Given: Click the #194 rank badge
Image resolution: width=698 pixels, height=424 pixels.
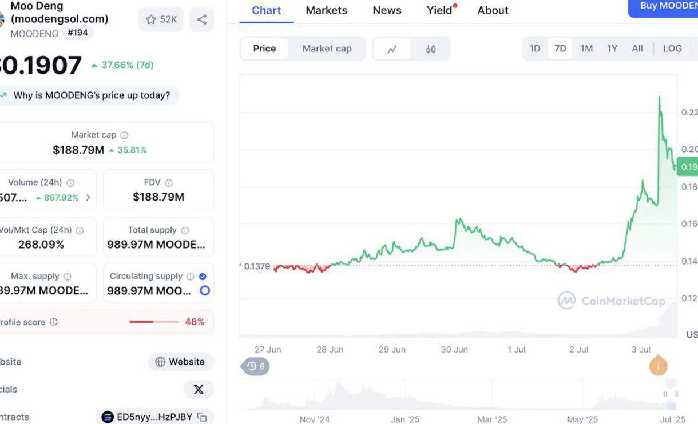Looking at the screenshot, I should pyautogui.click(x=78, y=33).
